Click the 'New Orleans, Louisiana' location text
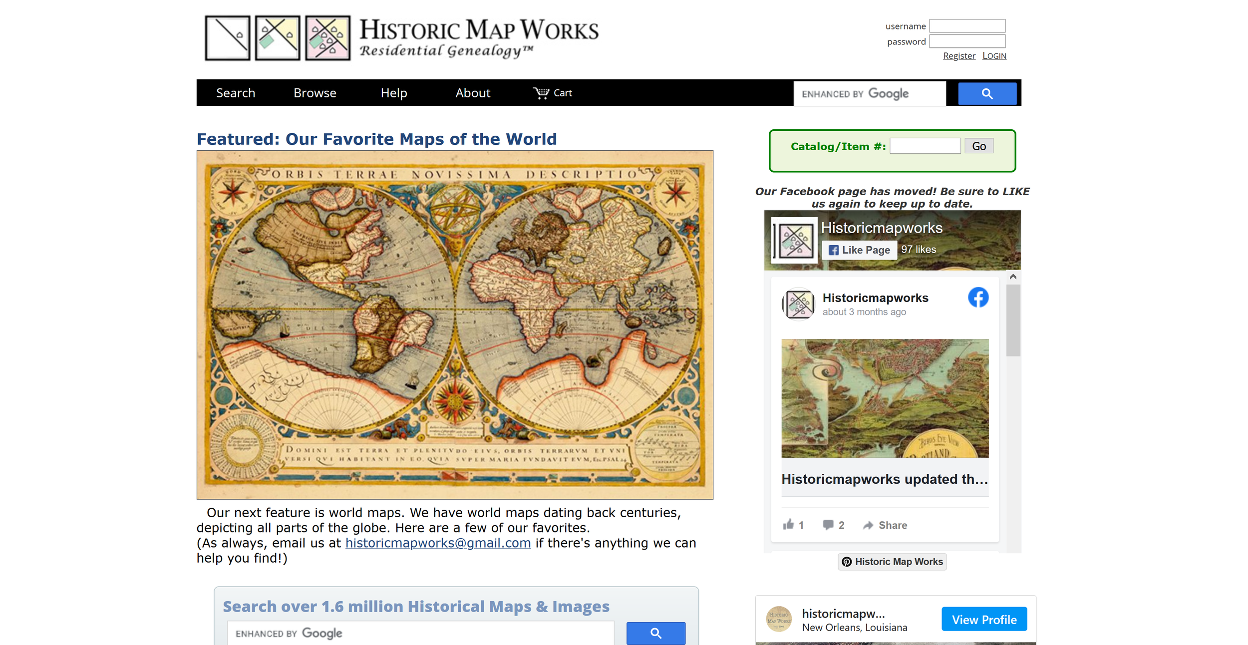Viewport: 1248px width, 645px height. [855, 628]
